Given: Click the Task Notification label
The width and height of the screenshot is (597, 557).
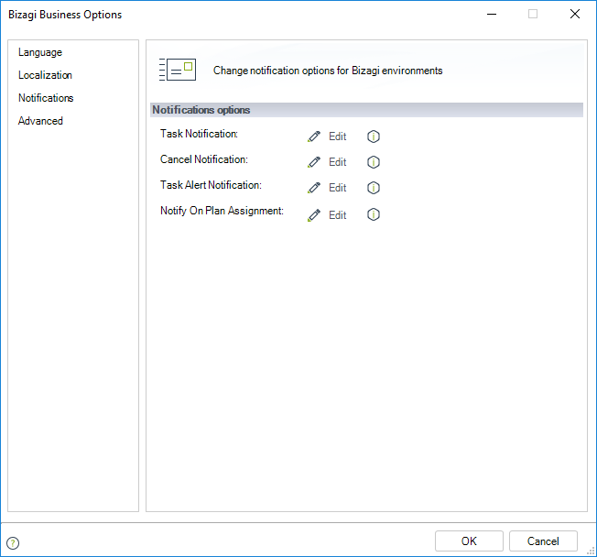Looking at the screenshot, I should [199, 134].
